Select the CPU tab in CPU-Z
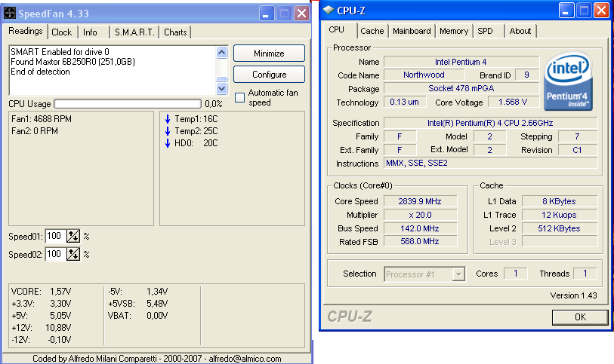Screen dimensions: 614x364 click(x=336, y=29)
